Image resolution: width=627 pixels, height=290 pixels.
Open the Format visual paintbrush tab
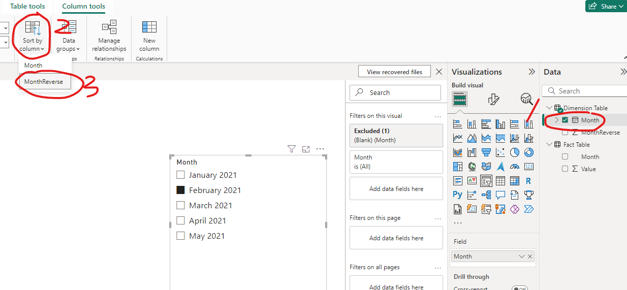point(493,99)
